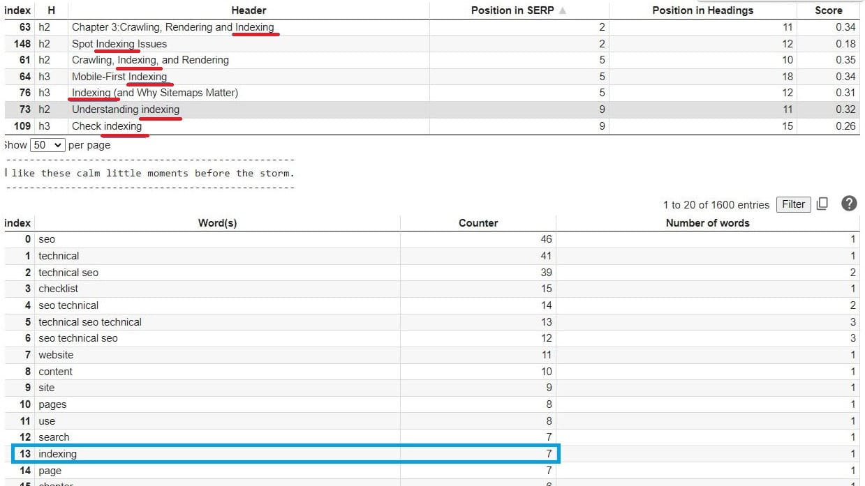Click the heading Chapter 3: Crawling, Rendering and Indexing
Image resolution: width=865 pixels, height=486 pixels.
[173, 27]
